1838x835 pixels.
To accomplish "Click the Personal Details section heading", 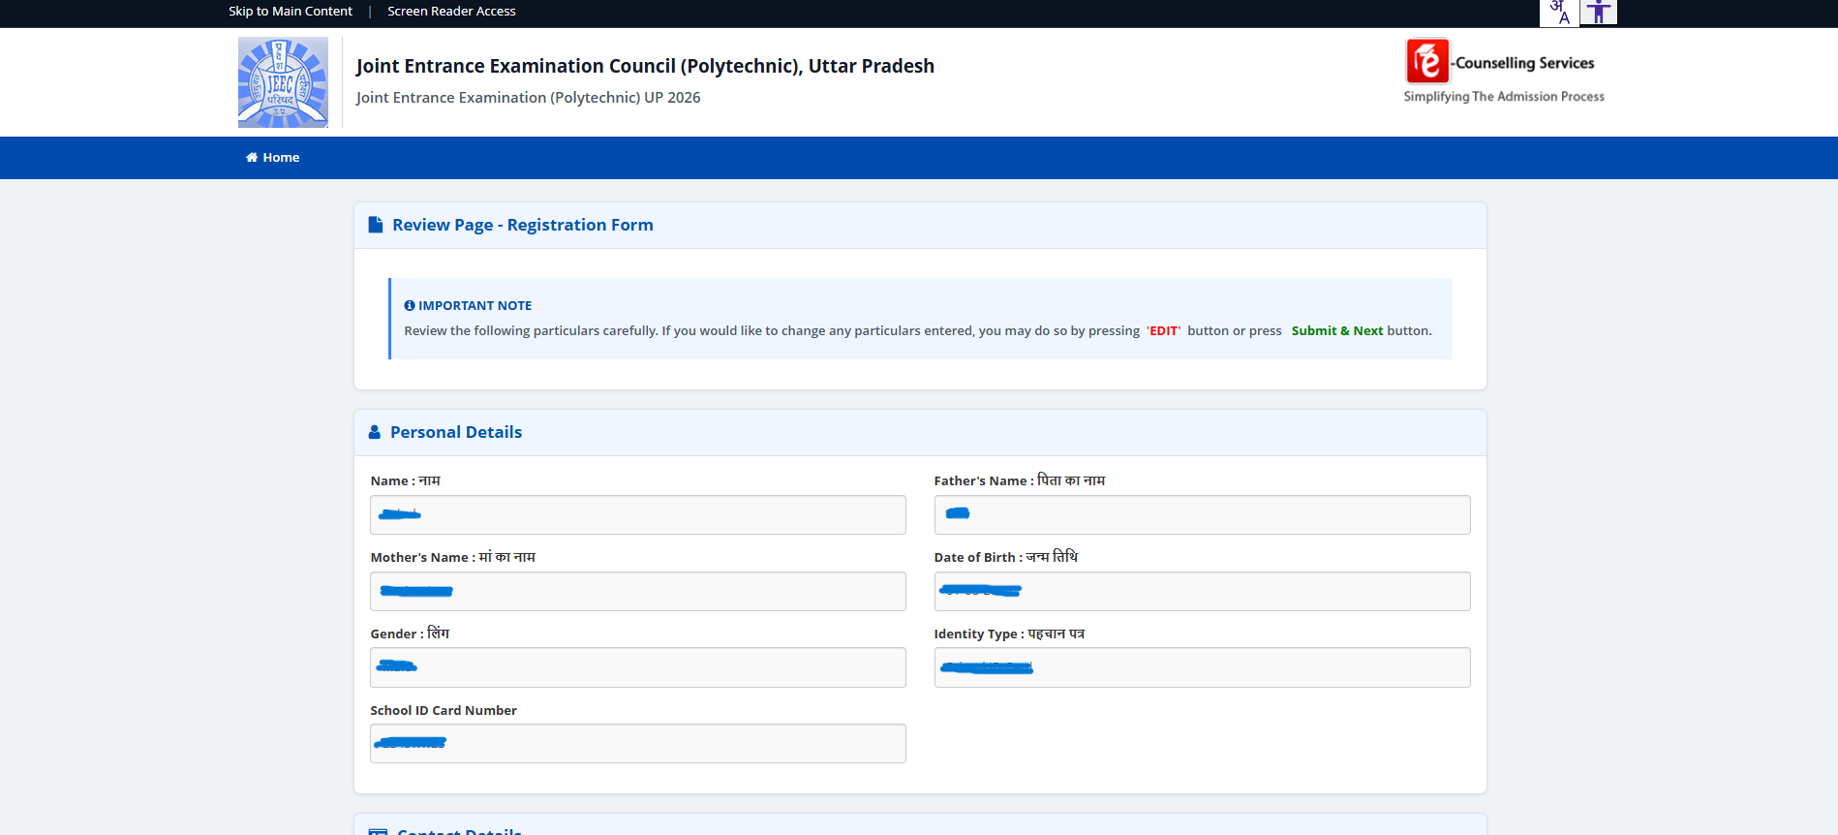I will (456, 432).
